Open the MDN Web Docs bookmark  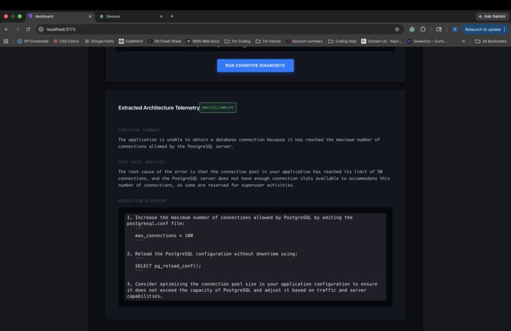pyautogui.click(x=203, y=41)
